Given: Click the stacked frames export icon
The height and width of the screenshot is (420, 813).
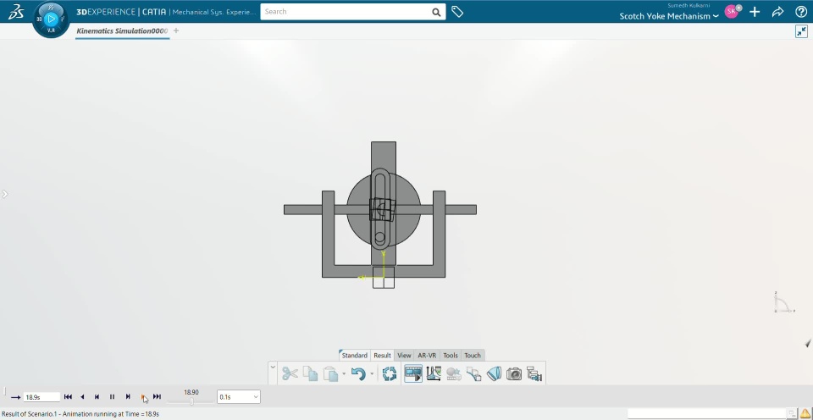Looking at the screenshot, I should coord(534,373).
